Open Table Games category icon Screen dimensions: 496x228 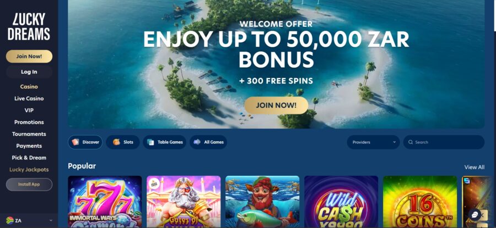coord(150,142)
